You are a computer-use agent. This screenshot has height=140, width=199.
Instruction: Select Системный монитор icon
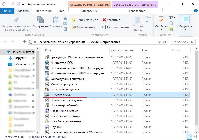click(47, 116)
